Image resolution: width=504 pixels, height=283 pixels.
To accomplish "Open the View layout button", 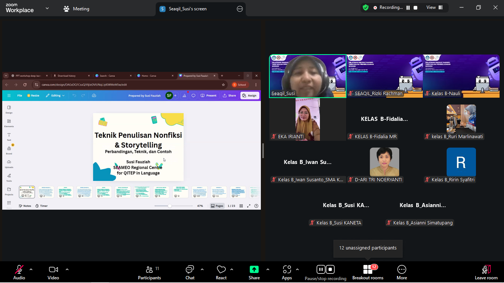I will (434, 7).
